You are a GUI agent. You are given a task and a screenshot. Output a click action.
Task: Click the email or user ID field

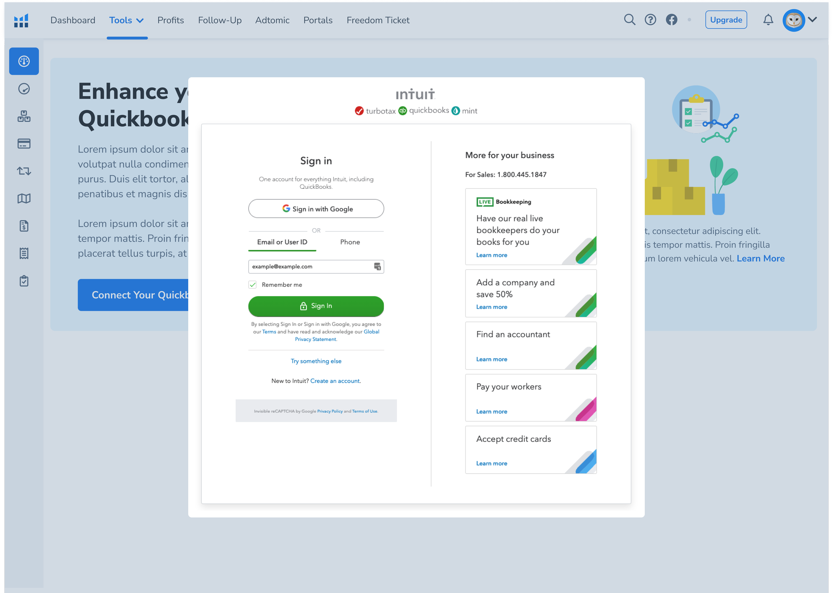311,267
